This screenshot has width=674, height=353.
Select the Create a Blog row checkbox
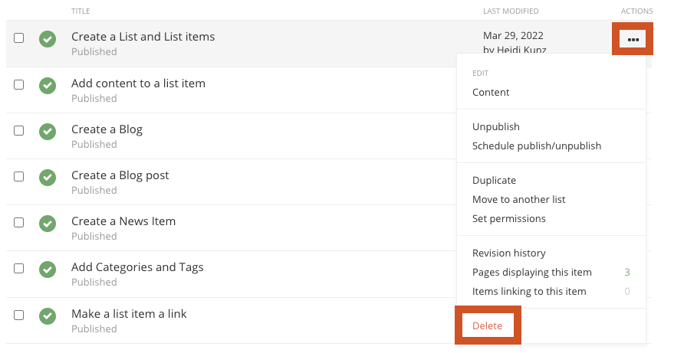(19, 130)
